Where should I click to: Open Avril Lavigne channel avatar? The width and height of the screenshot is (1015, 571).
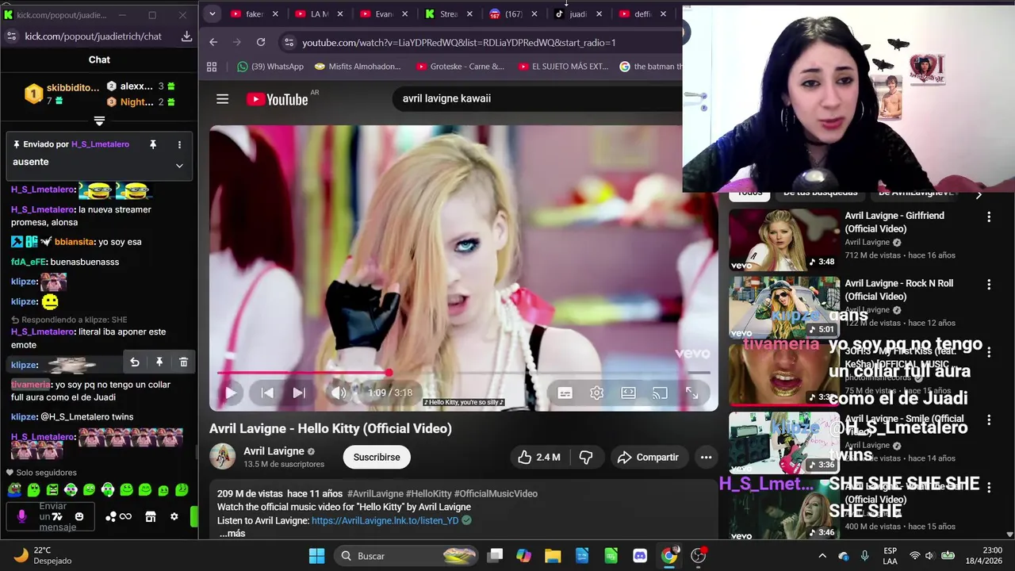pos(222,457)
